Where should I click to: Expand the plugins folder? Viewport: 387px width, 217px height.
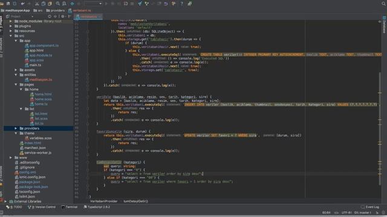(11, 26)
